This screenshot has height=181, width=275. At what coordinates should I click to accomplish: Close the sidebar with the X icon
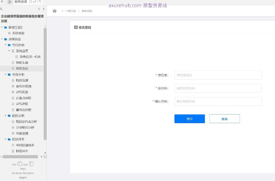tap(2, 1)
